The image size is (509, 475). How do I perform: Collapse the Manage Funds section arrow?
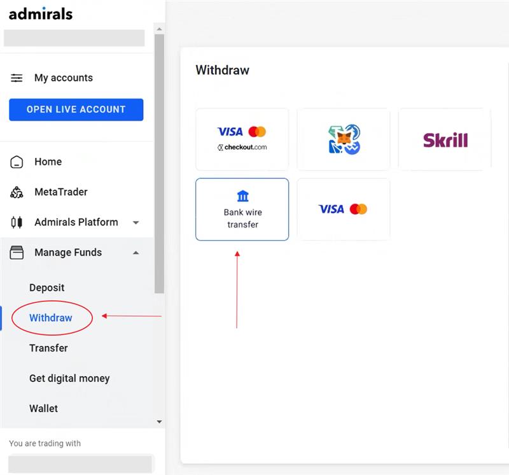pyautogui.click(x=136, y=253)
